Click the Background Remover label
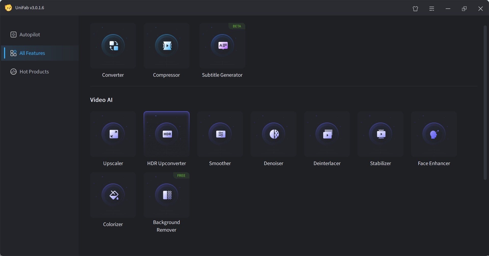489x256 pixels. click(x=167, y=226)
